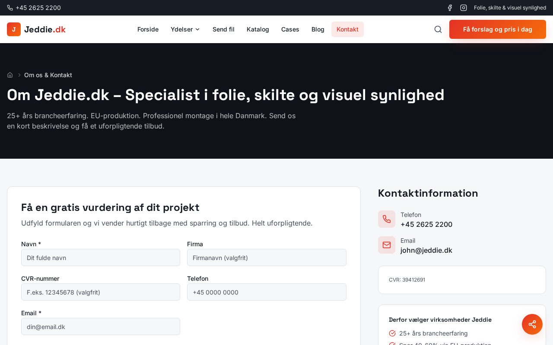This screenshot has width=553, height=345.
Task: Click heading Få en gratis vurdering
Action: coord(110,207)
